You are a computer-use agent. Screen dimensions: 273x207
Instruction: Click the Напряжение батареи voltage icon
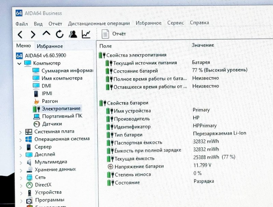[110, 167]
